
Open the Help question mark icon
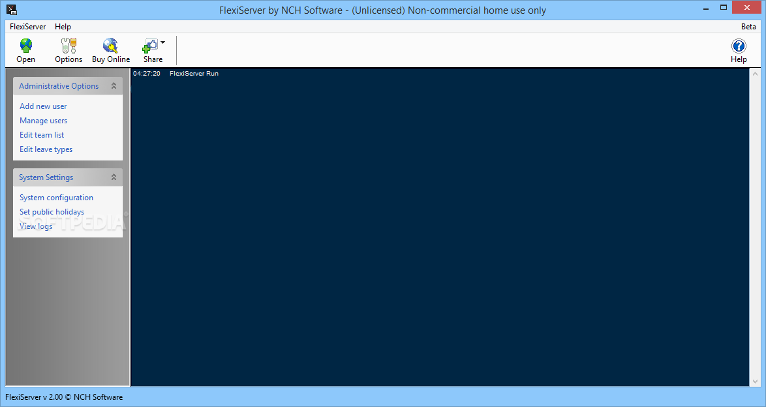739,46
